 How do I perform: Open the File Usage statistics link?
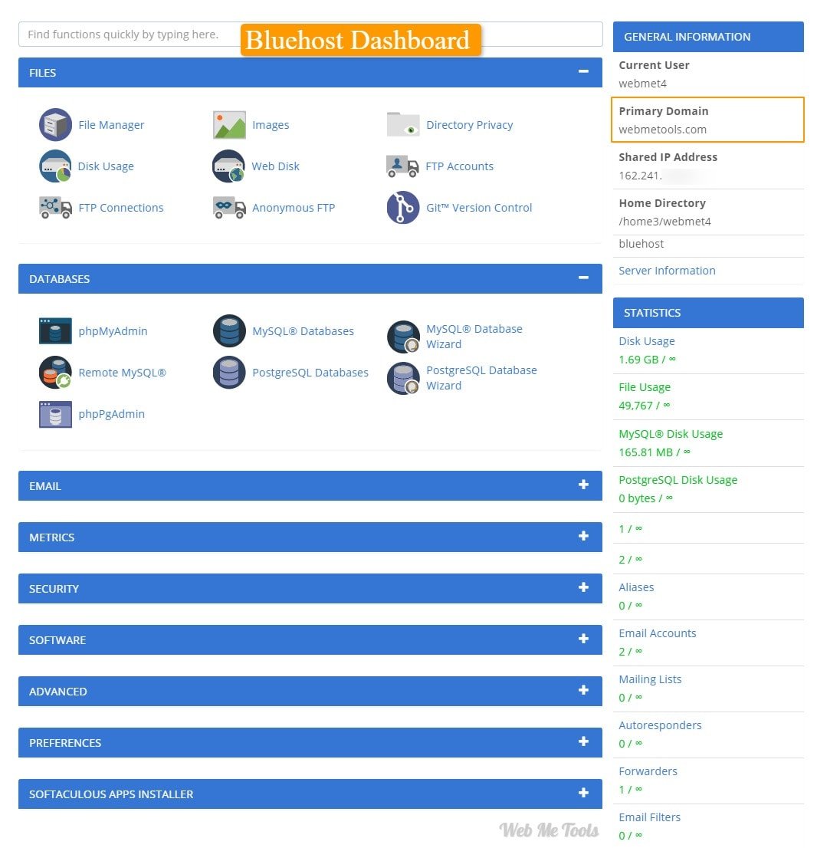pyautogui.click(x=645, y=387)
